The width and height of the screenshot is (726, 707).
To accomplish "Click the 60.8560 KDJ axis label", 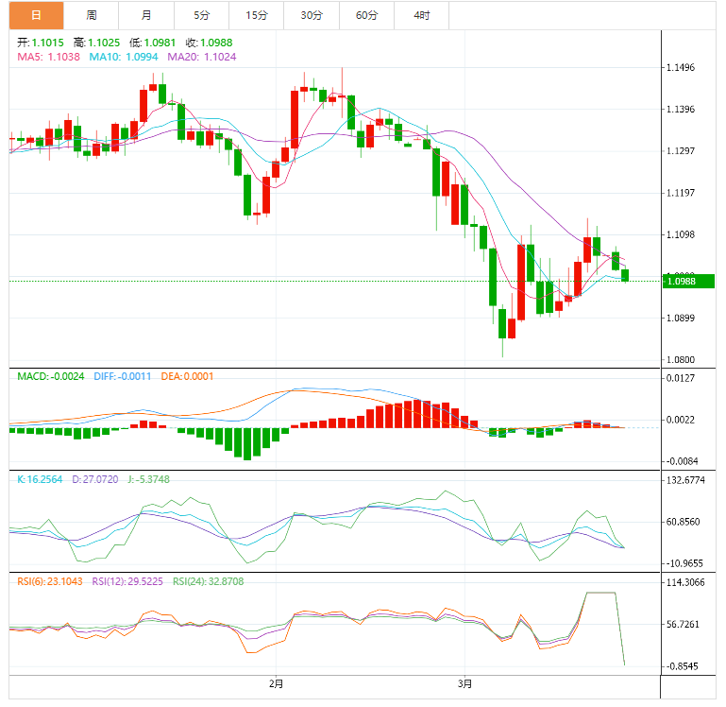I will click(683, 522).
